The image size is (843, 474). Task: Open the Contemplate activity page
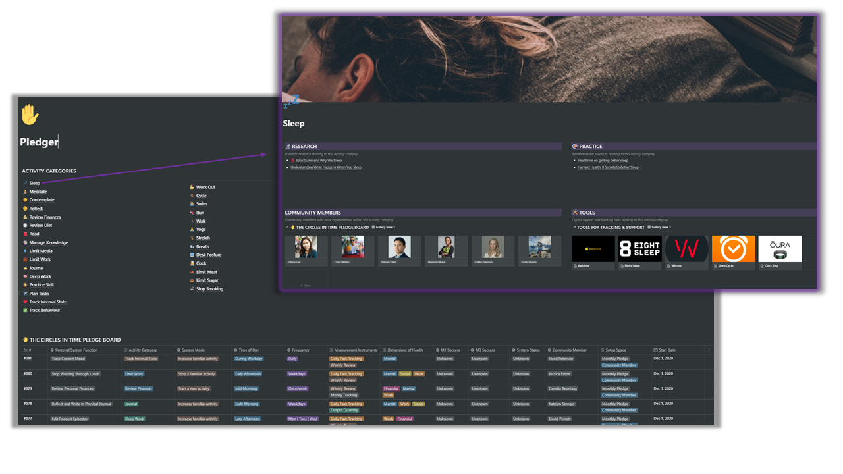[x=41, y=200]
